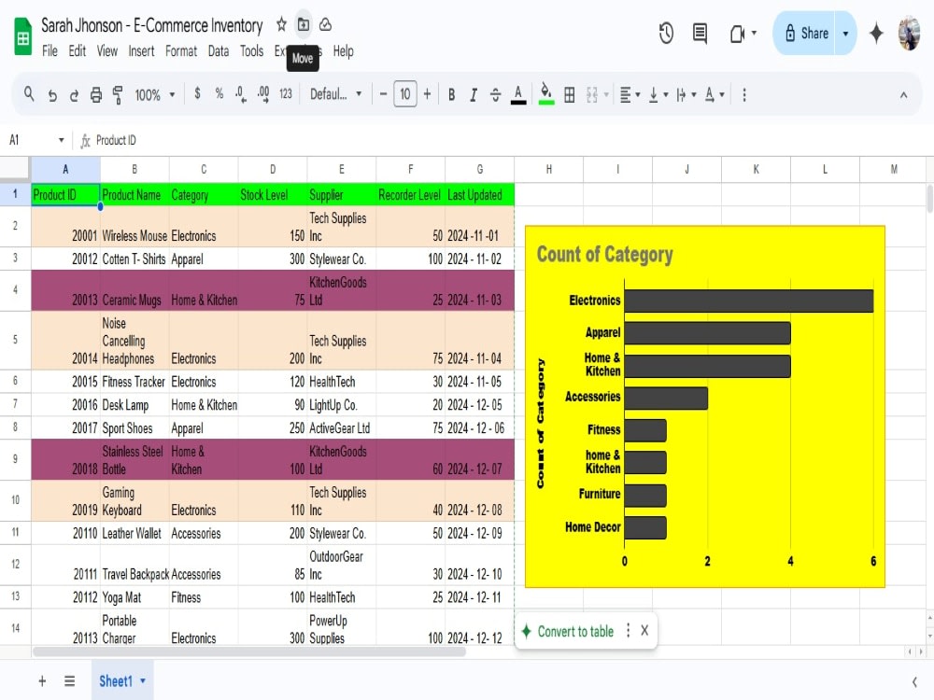This screenshot has width=934, height=700.
Task: Dismiss the Convert to table popup
Action: pos(644,630)
